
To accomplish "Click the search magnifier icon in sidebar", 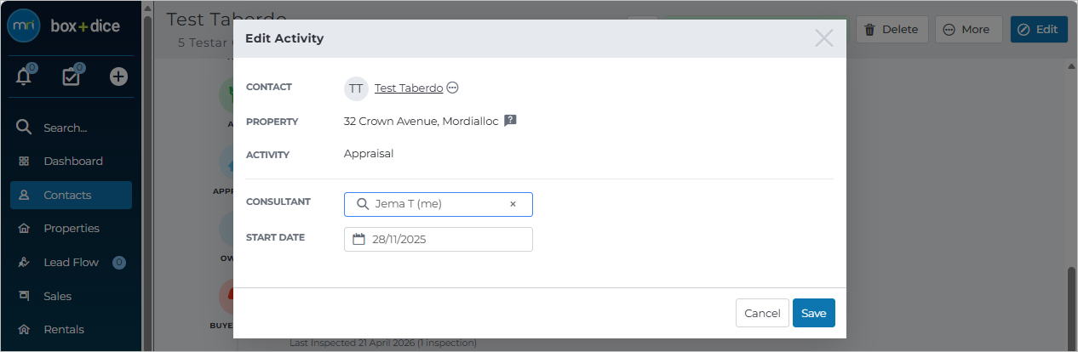I will [x=24, y=128].
